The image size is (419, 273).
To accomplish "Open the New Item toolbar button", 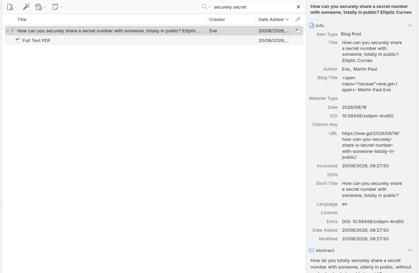I will (x=12, y=7).
